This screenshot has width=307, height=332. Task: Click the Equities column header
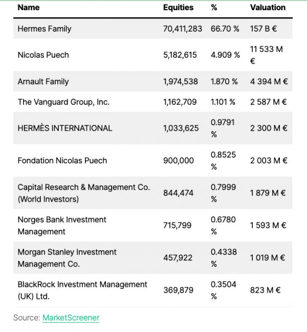(x=178, y=8)
